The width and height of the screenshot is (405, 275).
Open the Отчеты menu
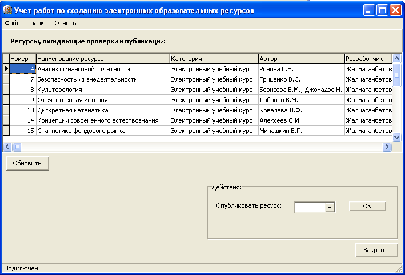[x=66, y=23]
